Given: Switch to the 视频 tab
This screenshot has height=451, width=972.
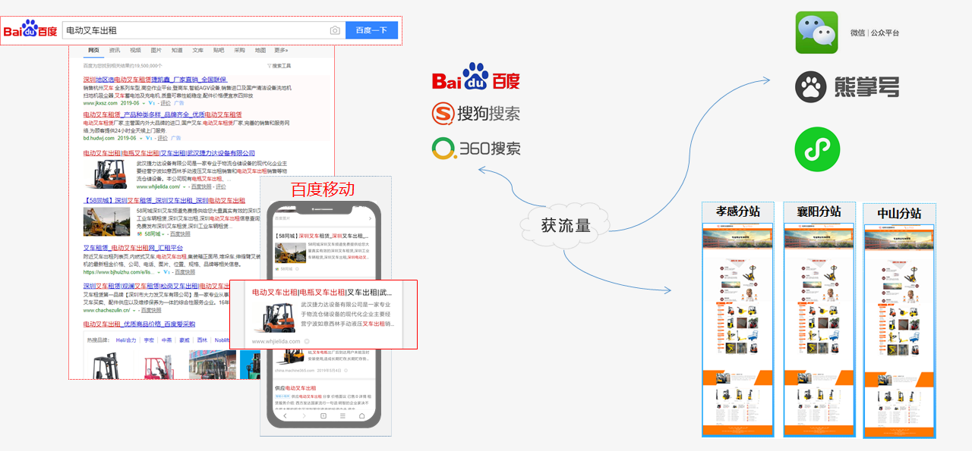Looking at the screenshot, I should click(x=135, y=50).
